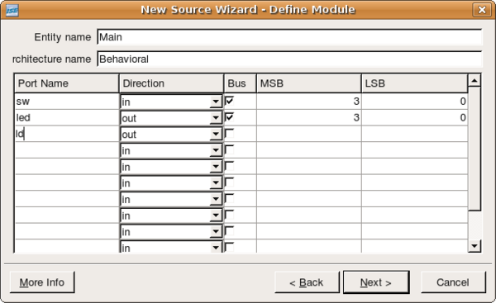Image resolution: width=496 pixels, height=303 pixels.
Task: Uncheck the Bus checkbox for port sw
Action: coord(229,101)
